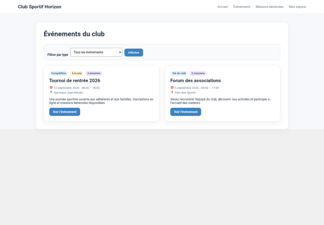This screenshot has width=324, height=225.
Task: Click the Compétition badge
Action: point(59,73)
